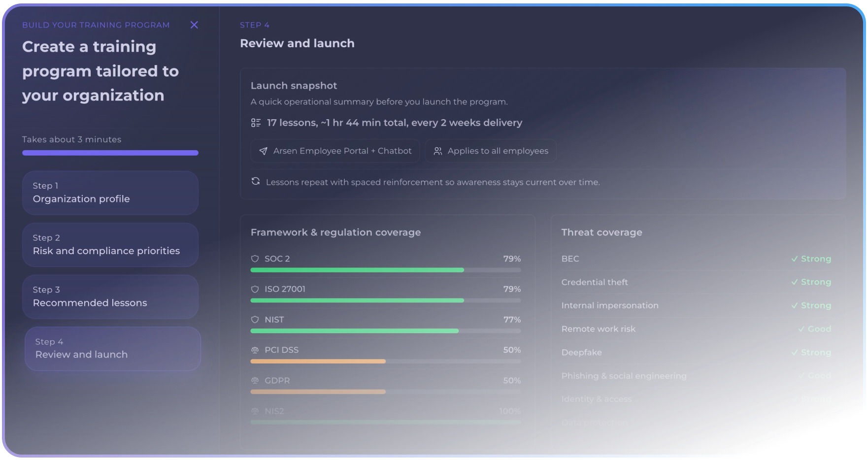The image size is (868, 460).
Task: Open Step 1 Organization profile
Action: [110, 193]
